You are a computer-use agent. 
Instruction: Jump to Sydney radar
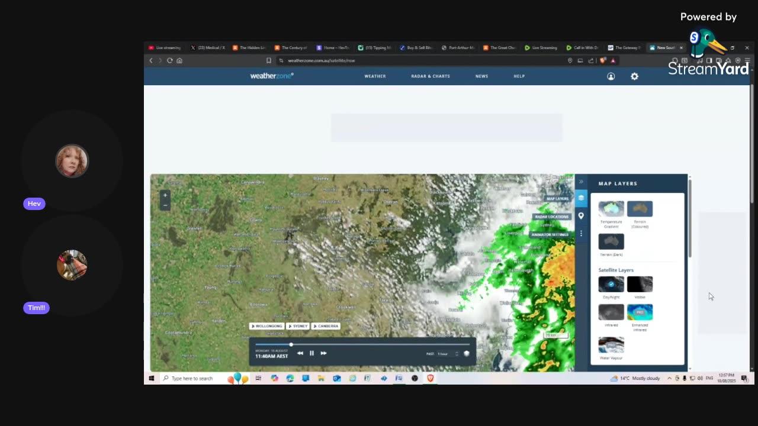pos(298,326)
